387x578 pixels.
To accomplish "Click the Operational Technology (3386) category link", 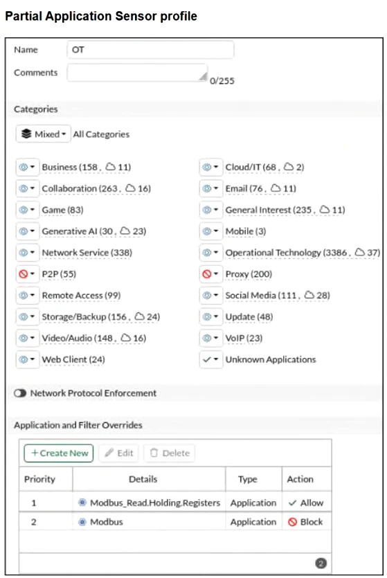I will pyautogui.click(x=303, y=253).
